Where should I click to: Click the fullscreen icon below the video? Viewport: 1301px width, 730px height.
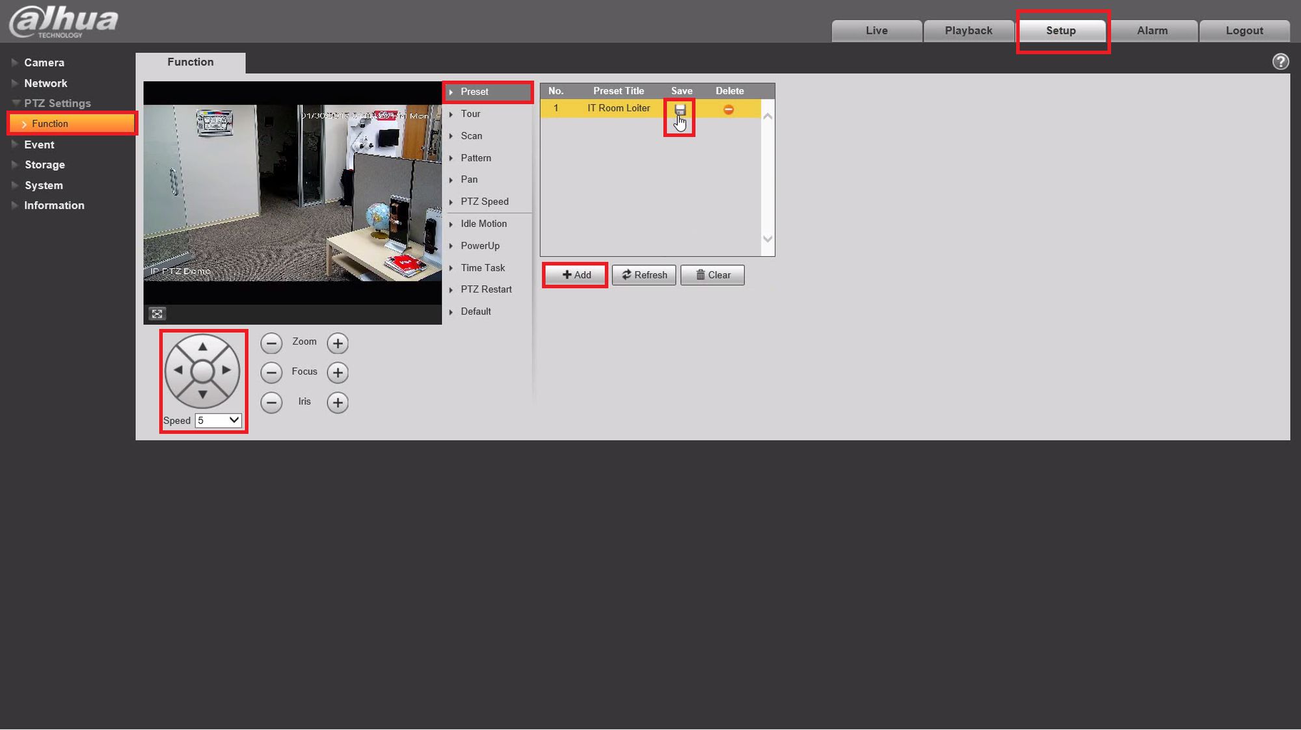pos(157,314)
